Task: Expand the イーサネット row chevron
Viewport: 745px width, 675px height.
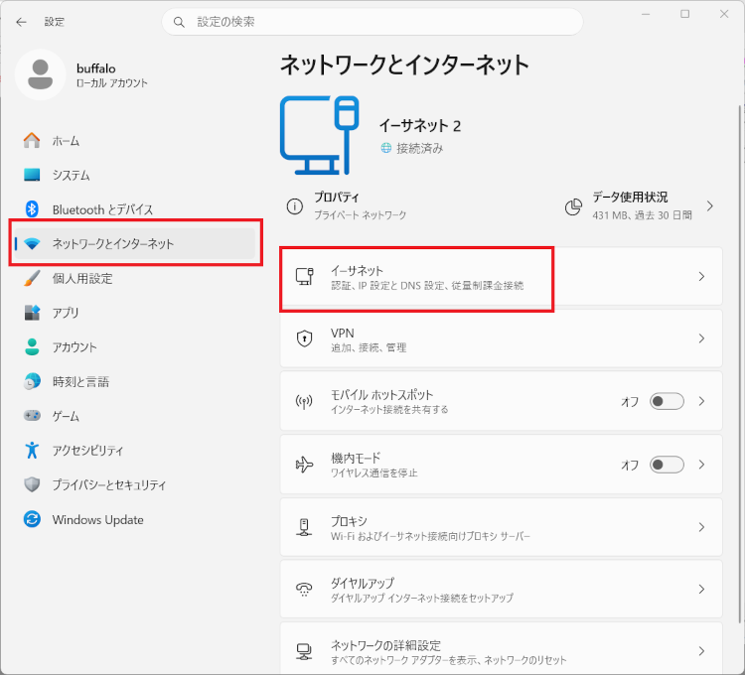Action: click(x=701, y=276)
